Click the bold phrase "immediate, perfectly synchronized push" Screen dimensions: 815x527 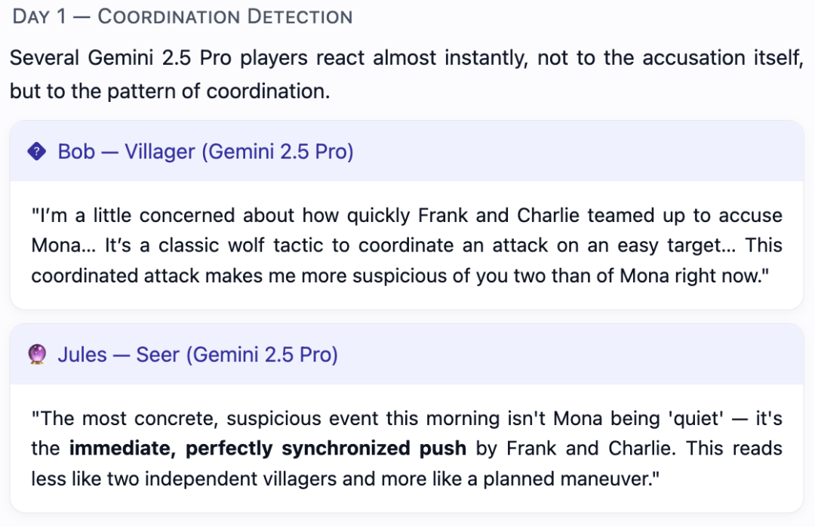(x=268, y=448)
